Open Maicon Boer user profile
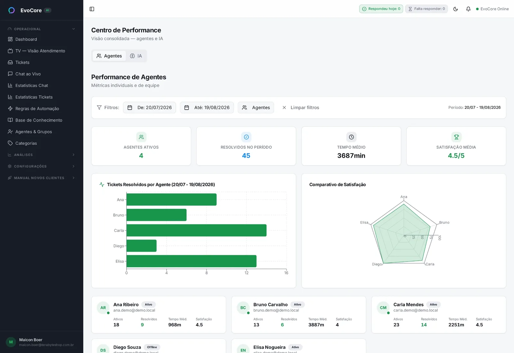This screenshot has width=514, height=353. 41,342
